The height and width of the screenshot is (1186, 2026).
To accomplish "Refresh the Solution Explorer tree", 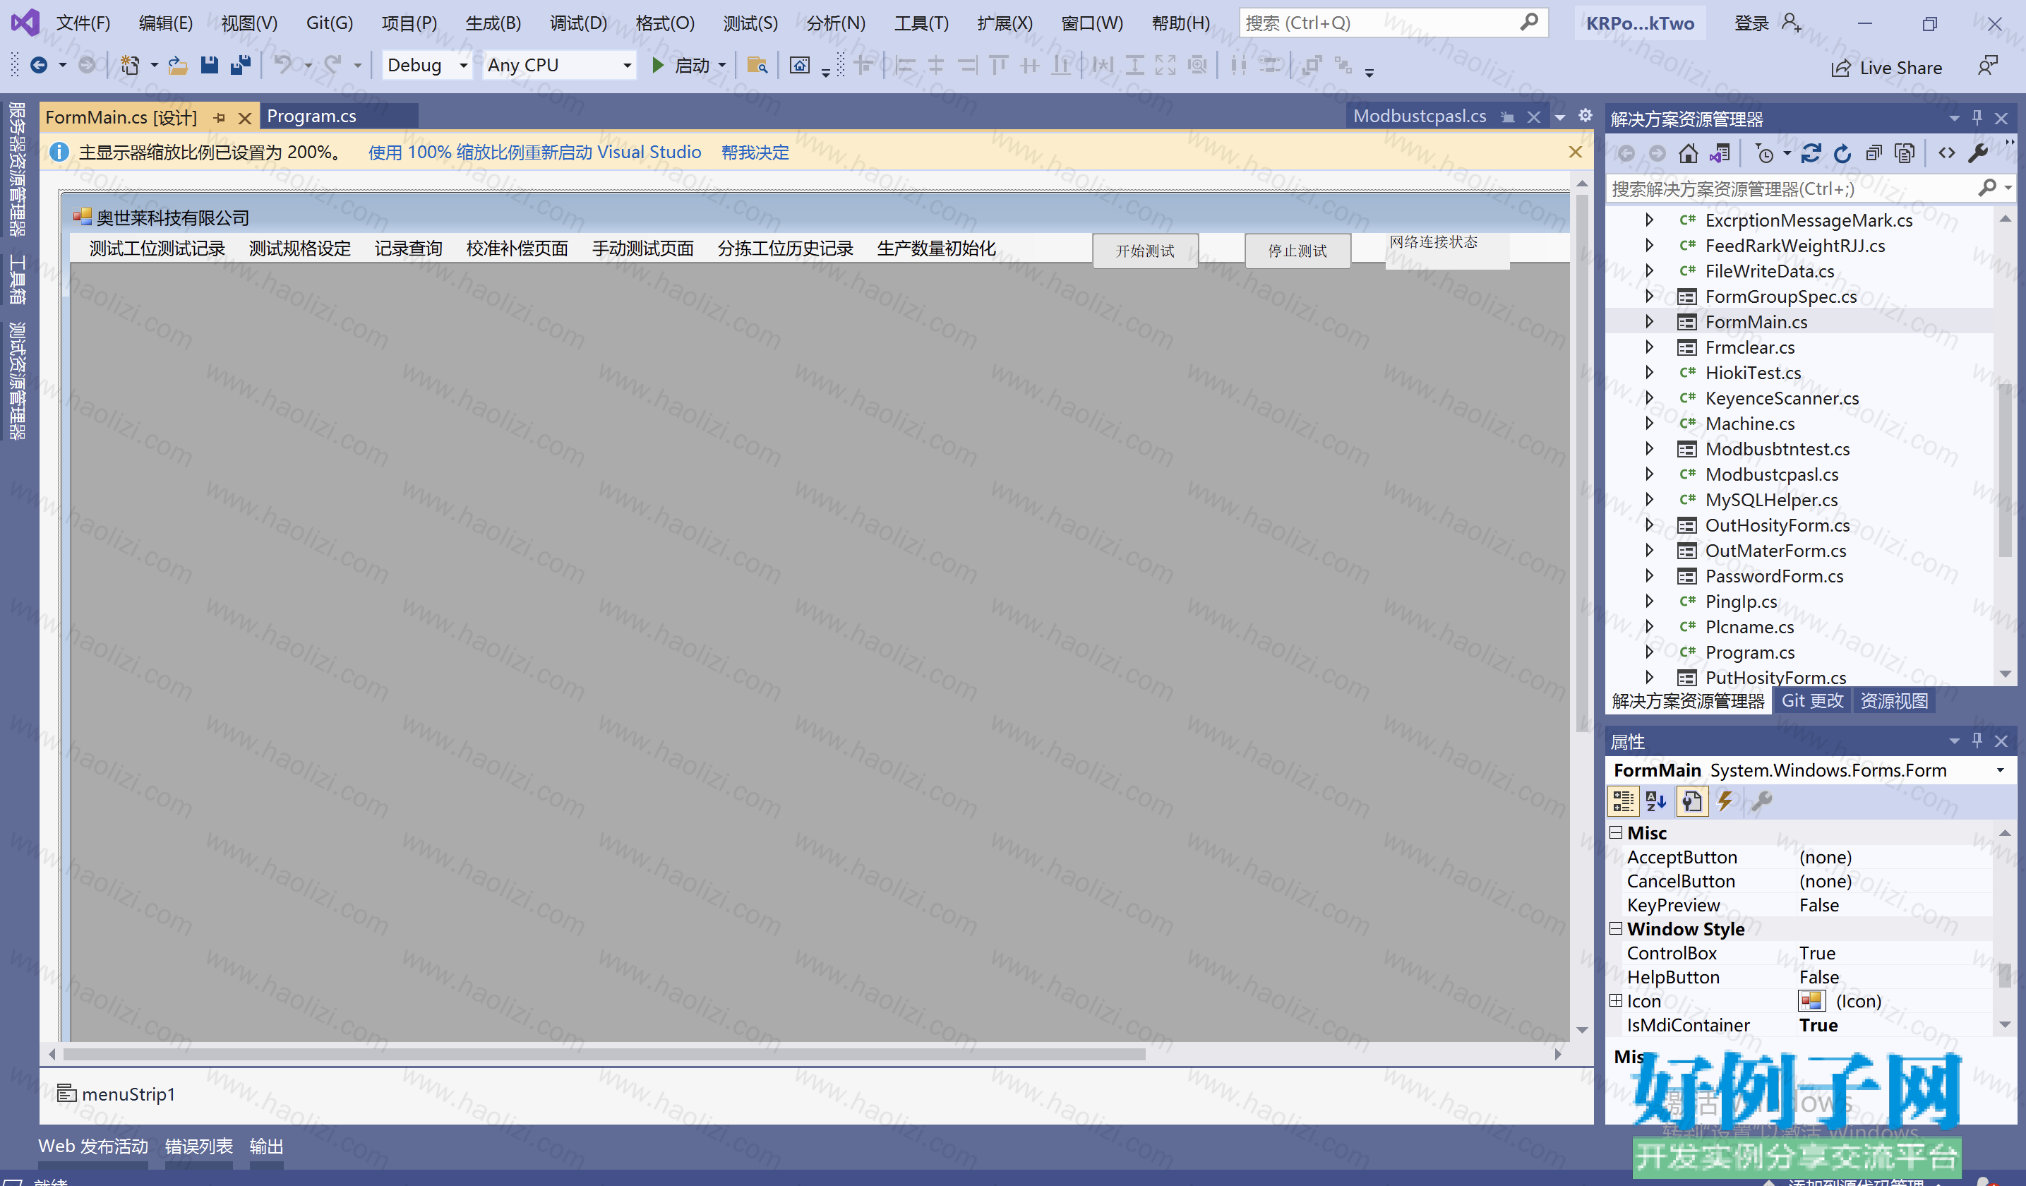I will [x=1842, y=152].
